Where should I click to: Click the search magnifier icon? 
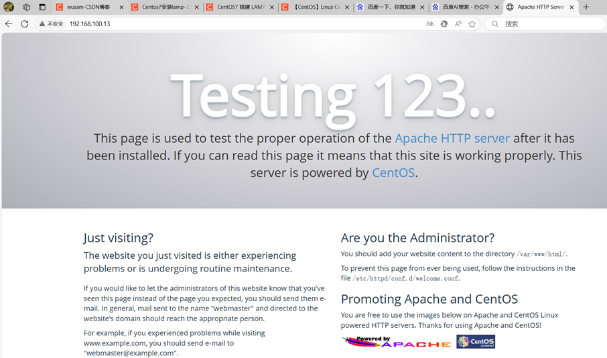pyautogui.click(x=494, y=23)
